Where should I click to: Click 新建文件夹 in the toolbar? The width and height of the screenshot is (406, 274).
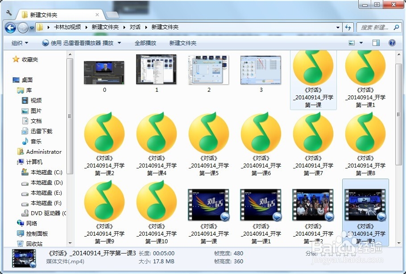pos(183,43)
